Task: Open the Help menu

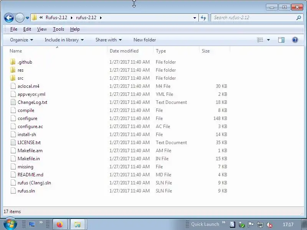Action: pyautogui.click(x=75, y=29)
